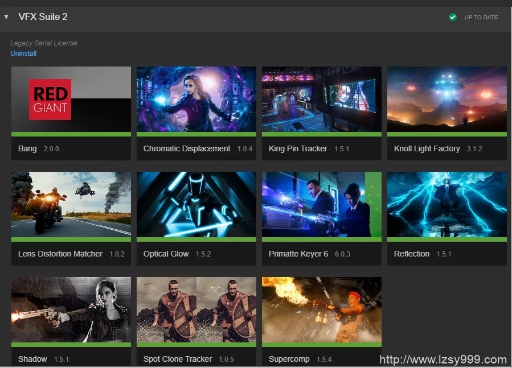Open the Shadow black-and-white thumbnail
Screen dimensions: 512x368
point(71,309)
